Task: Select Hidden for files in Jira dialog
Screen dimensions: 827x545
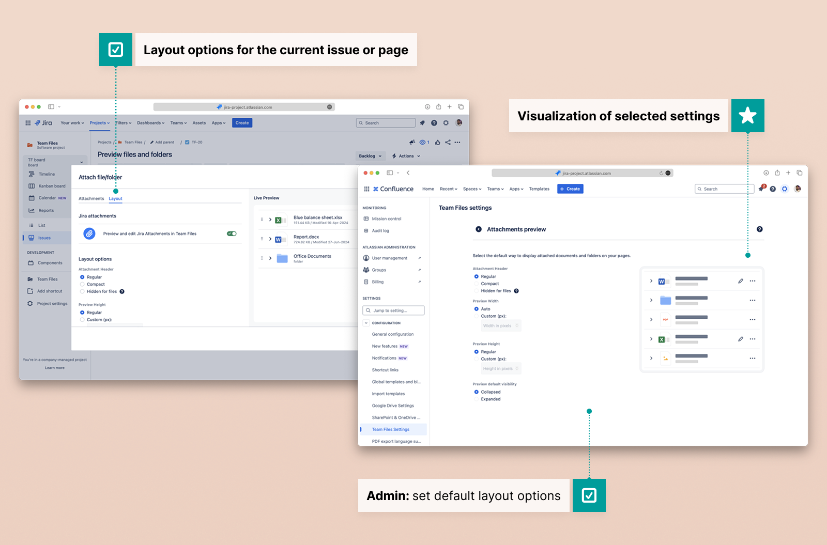Action: coord(82,291)
